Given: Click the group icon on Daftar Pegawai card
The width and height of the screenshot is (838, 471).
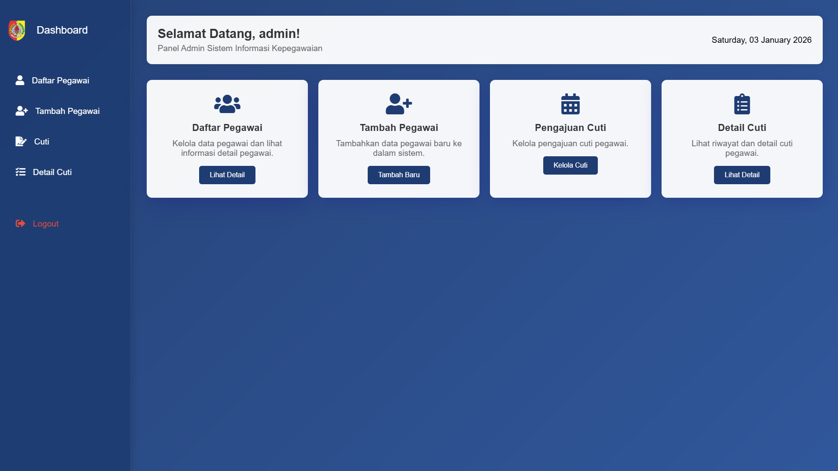Looking at the screenshot, I should 227,104.
